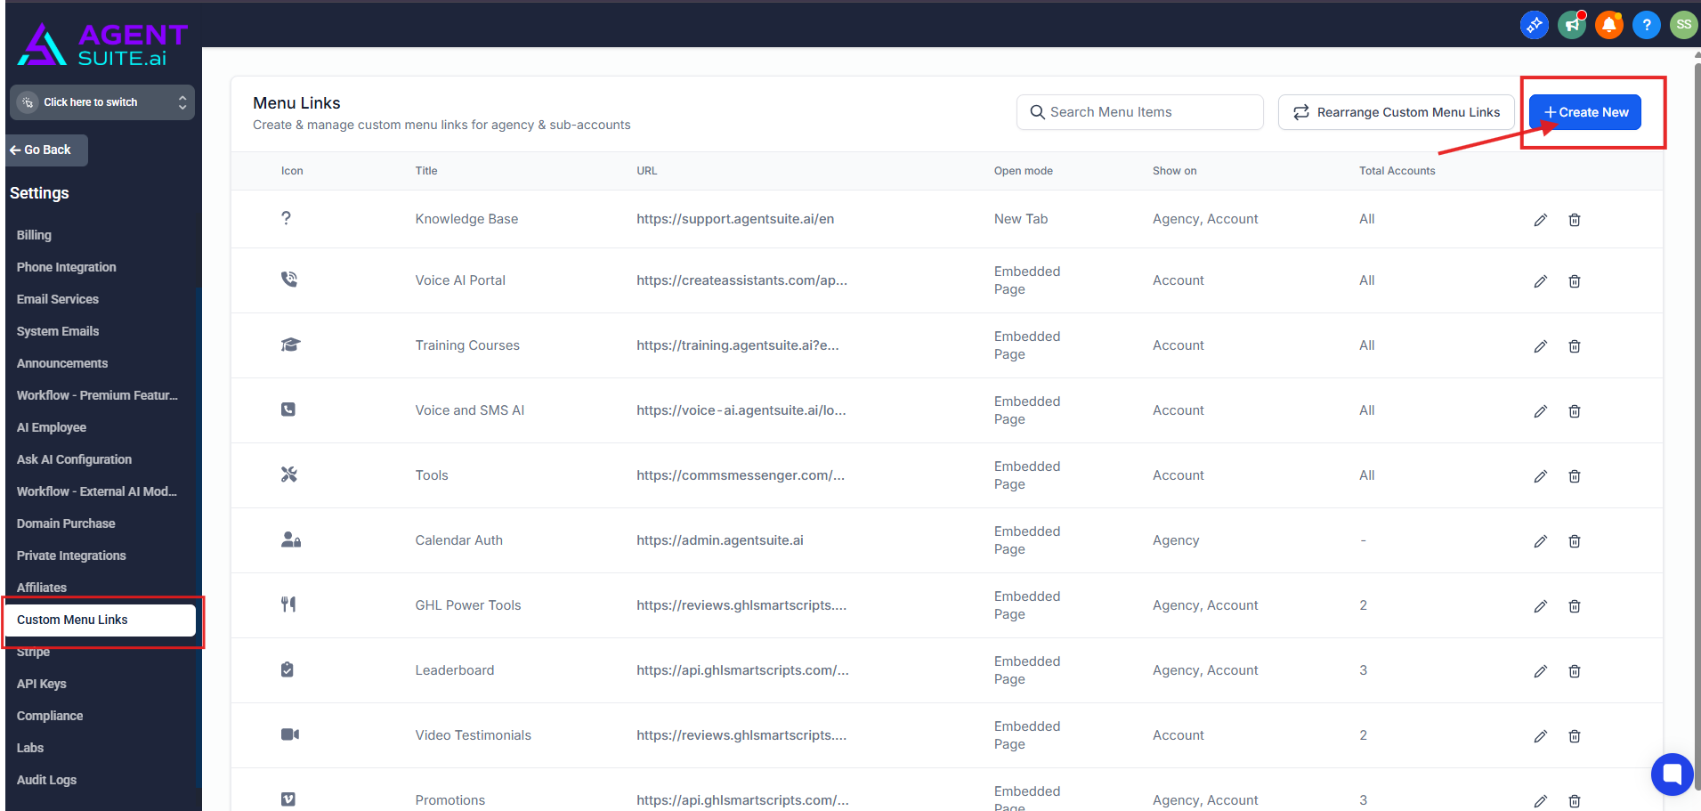Open the announcements megaphone icon
The height and width of the screenshot is (811, 1701).
pyautogui.click(x=1572, y=25)
